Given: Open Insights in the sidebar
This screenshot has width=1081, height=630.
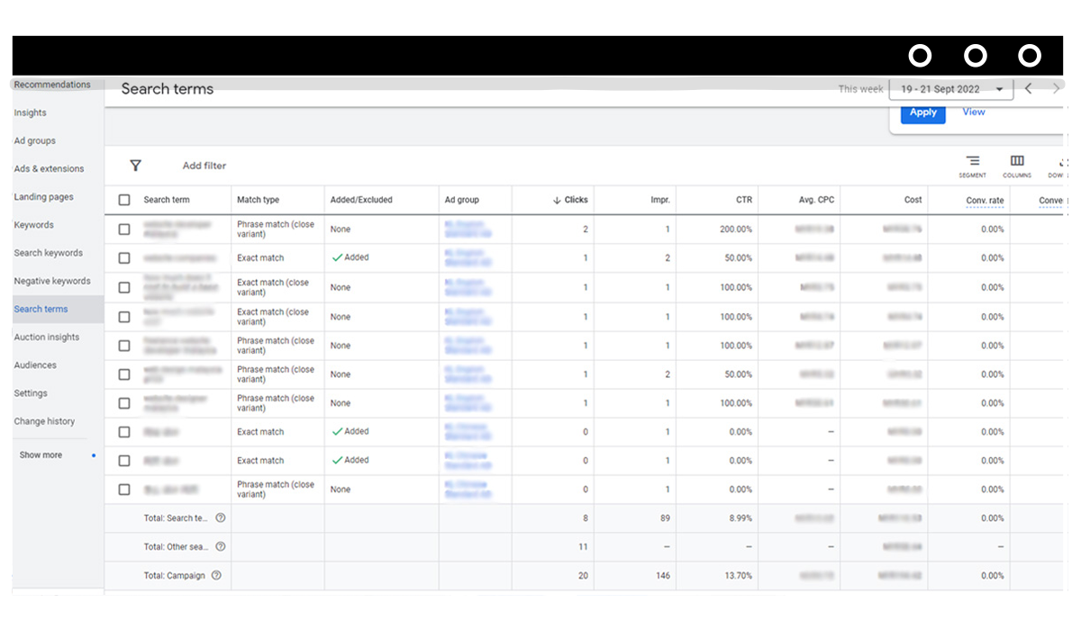Looking at the screenshot, I should coord(30,112).
